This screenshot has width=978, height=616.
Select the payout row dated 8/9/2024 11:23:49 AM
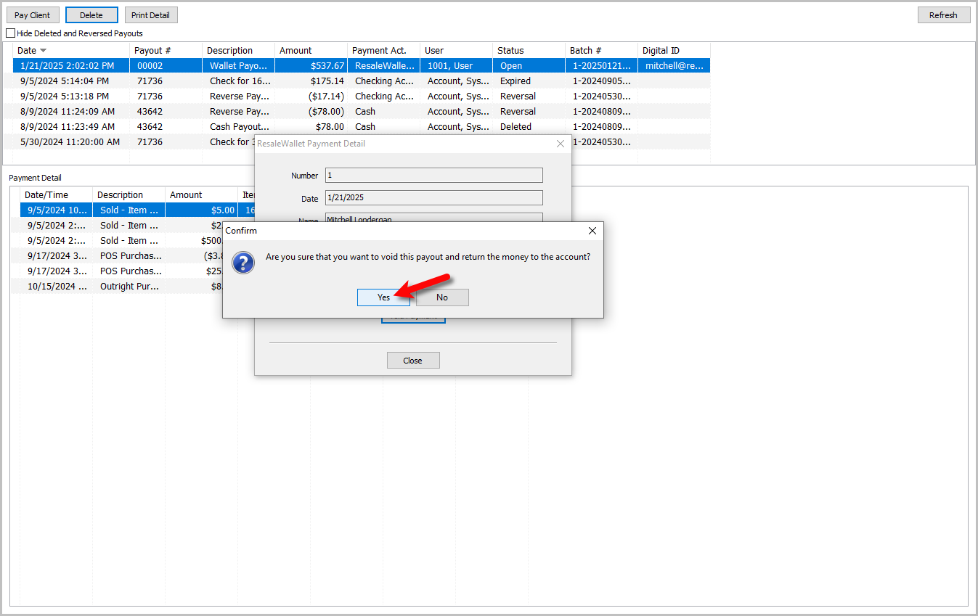(x=362, y=127)
